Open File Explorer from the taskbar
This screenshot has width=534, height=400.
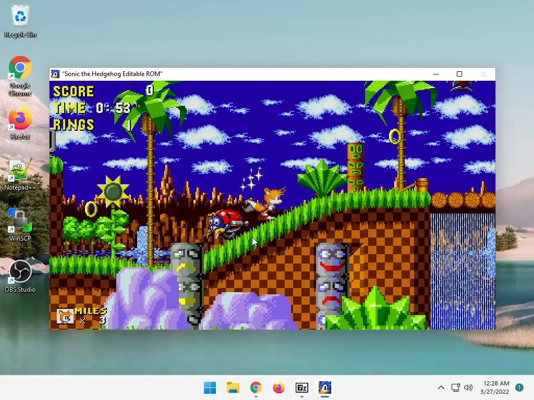coord(233,387)
